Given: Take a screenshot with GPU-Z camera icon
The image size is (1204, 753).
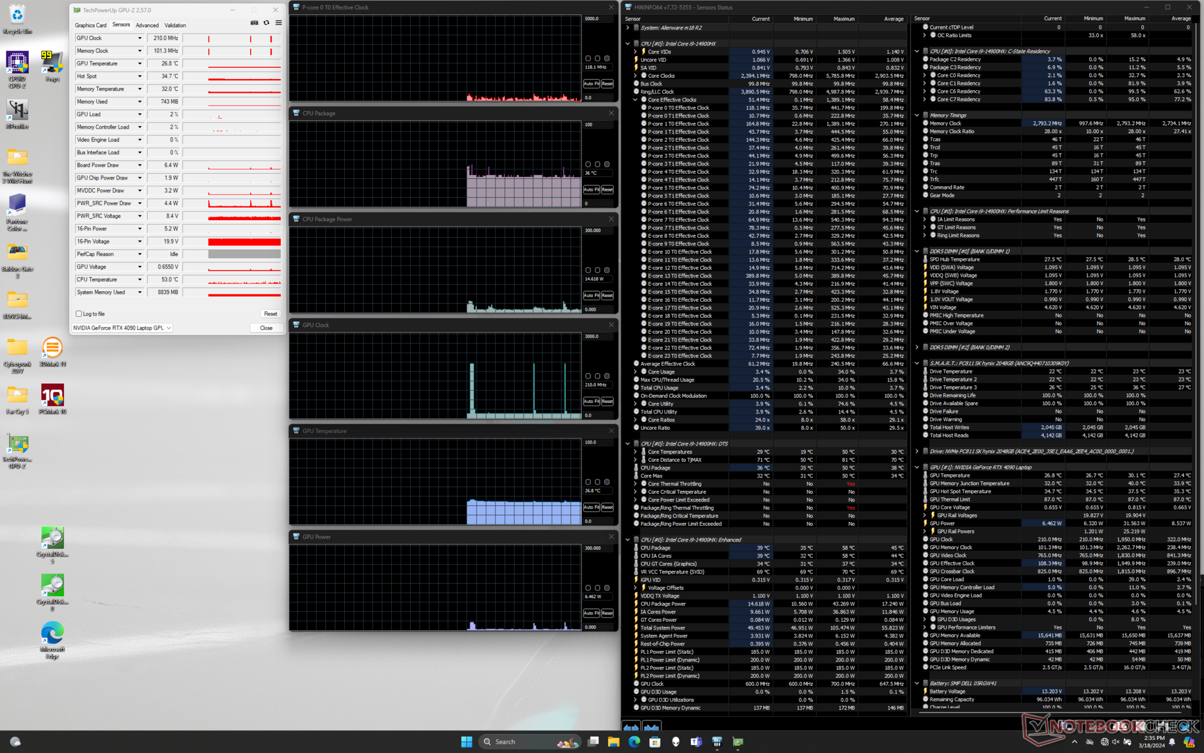Looking at the screenshot, I should [254, 23].
